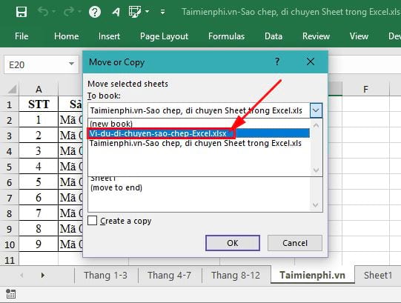Open the File menu
The image size is (401, 303).
pos(21,36)
